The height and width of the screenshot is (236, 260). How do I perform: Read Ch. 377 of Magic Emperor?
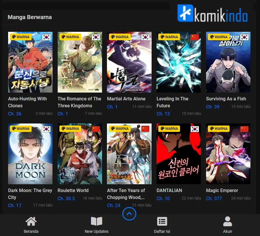(x=214, y=198)
